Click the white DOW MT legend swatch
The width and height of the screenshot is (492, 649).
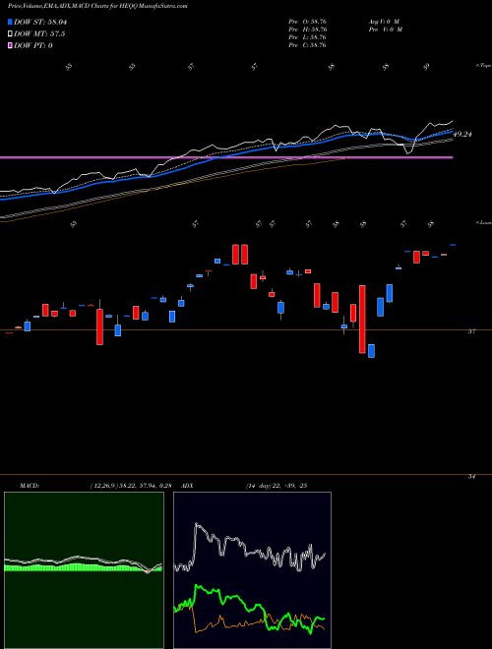coord(11,34)
